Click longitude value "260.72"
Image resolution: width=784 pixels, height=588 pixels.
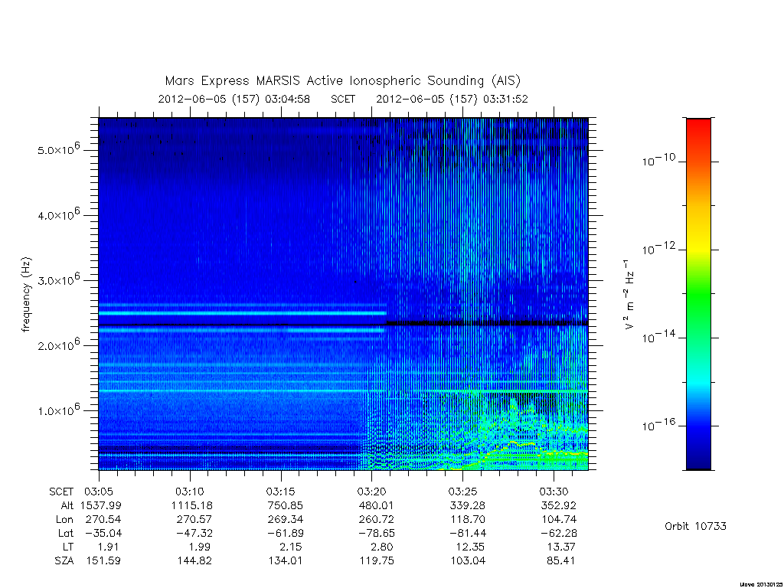(x=376, y=520)
